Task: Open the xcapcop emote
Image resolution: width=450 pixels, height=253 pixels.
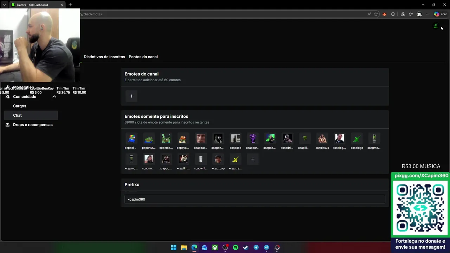Action: pos(235,138)
